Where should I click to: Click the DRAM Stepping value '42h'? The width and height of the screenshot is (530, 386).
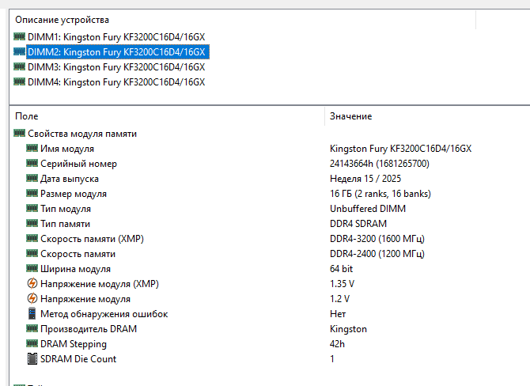pos(337,344)
